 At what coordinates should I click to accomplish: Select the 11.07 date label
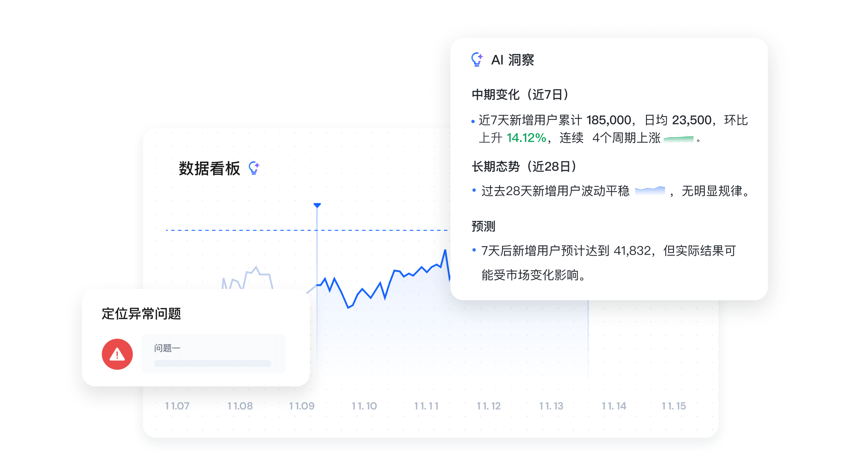click(177, 406)
